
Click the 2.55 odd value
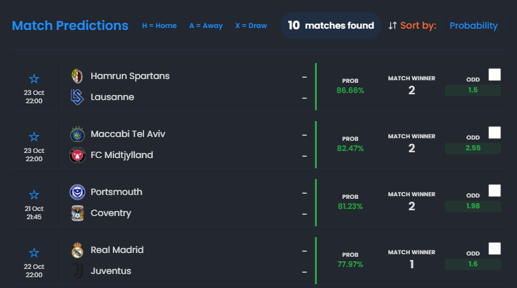coord(472,148)
